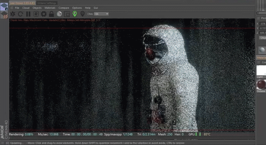
Task: Toggle clay mode sphere icon
Action: (x=59, y=14)
